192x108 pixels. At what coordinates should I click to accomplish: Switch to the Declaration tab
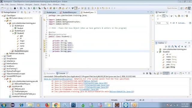(49, 73)
